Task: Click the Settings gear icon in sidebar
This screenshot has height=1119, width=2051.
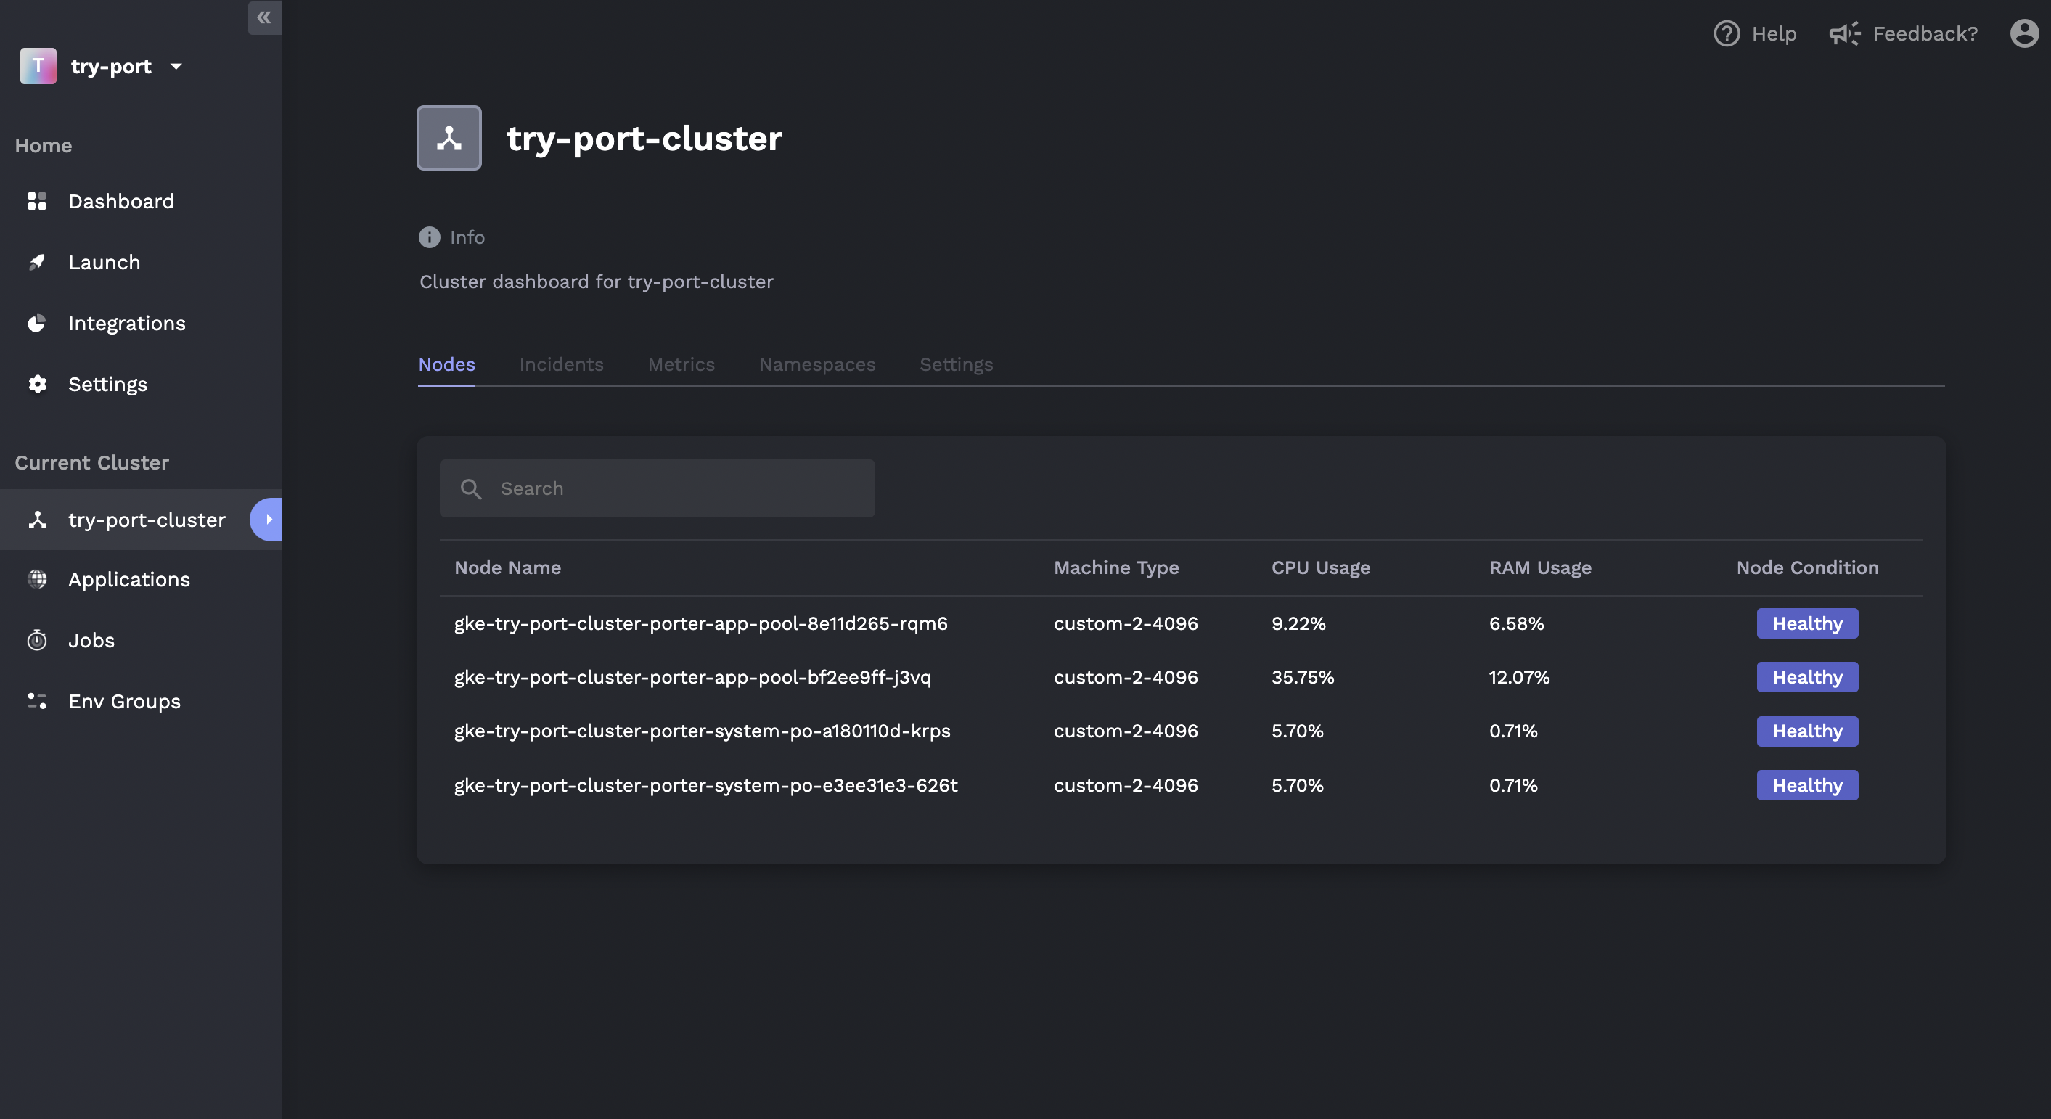Action: tap(38, 385)
